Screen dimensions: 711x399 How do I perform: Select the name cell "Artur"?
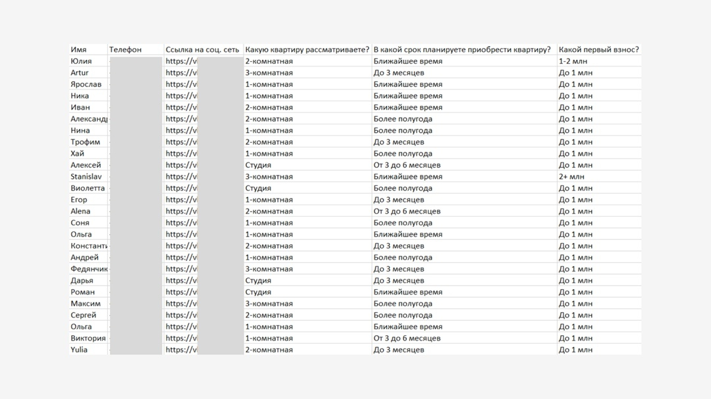click(x=80, y=73)
